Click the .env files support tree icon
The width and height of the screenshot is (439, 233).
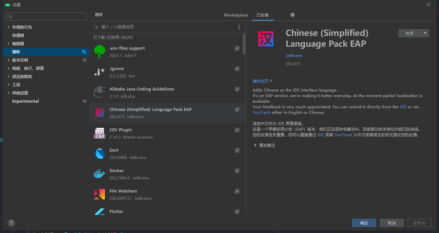coord(99,52)
